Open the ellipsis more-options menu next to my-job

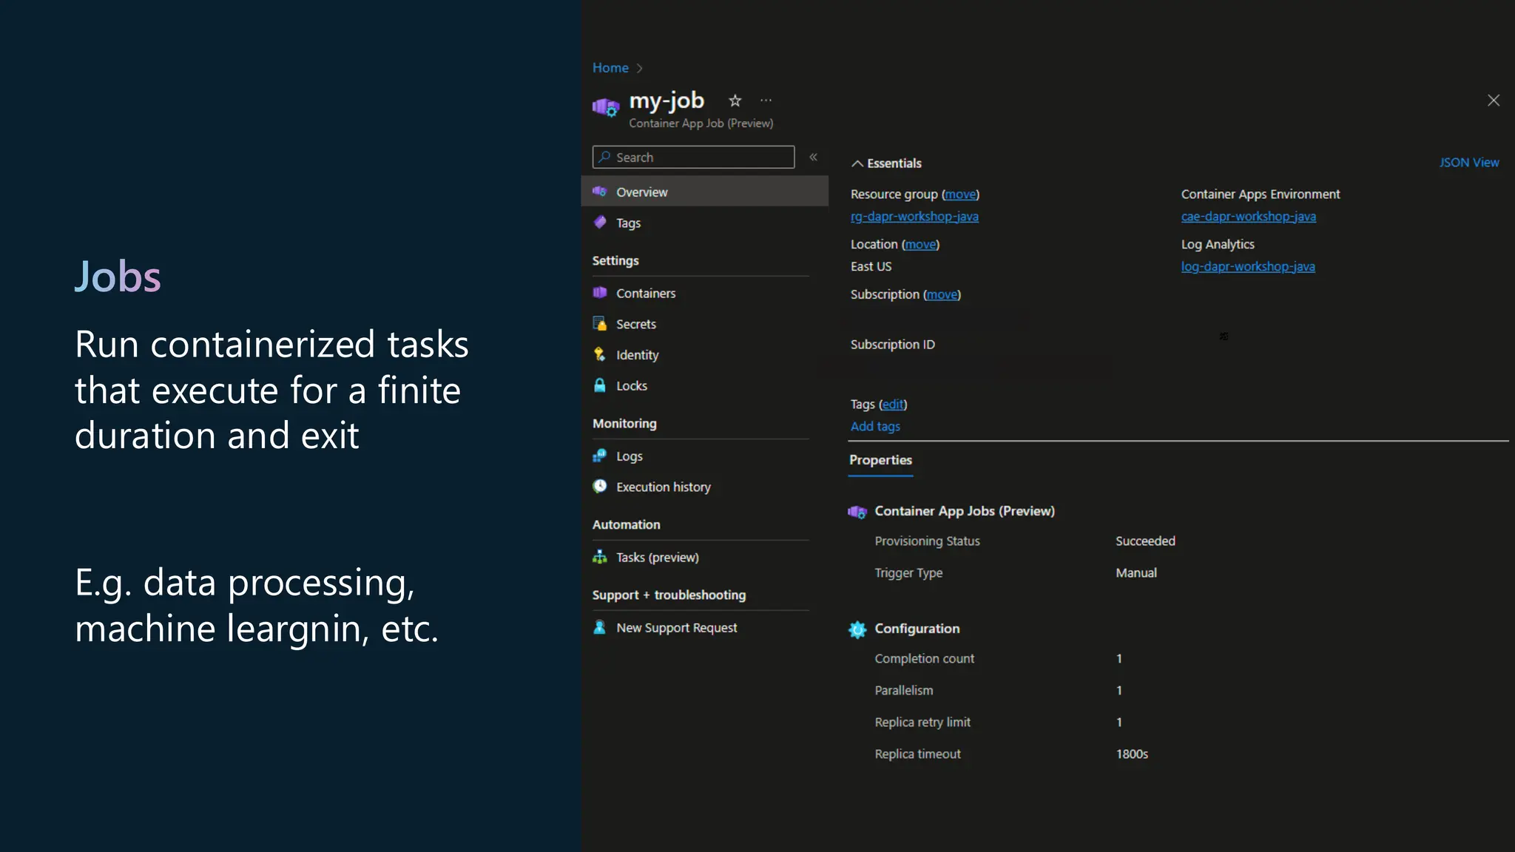pos(766,100)
